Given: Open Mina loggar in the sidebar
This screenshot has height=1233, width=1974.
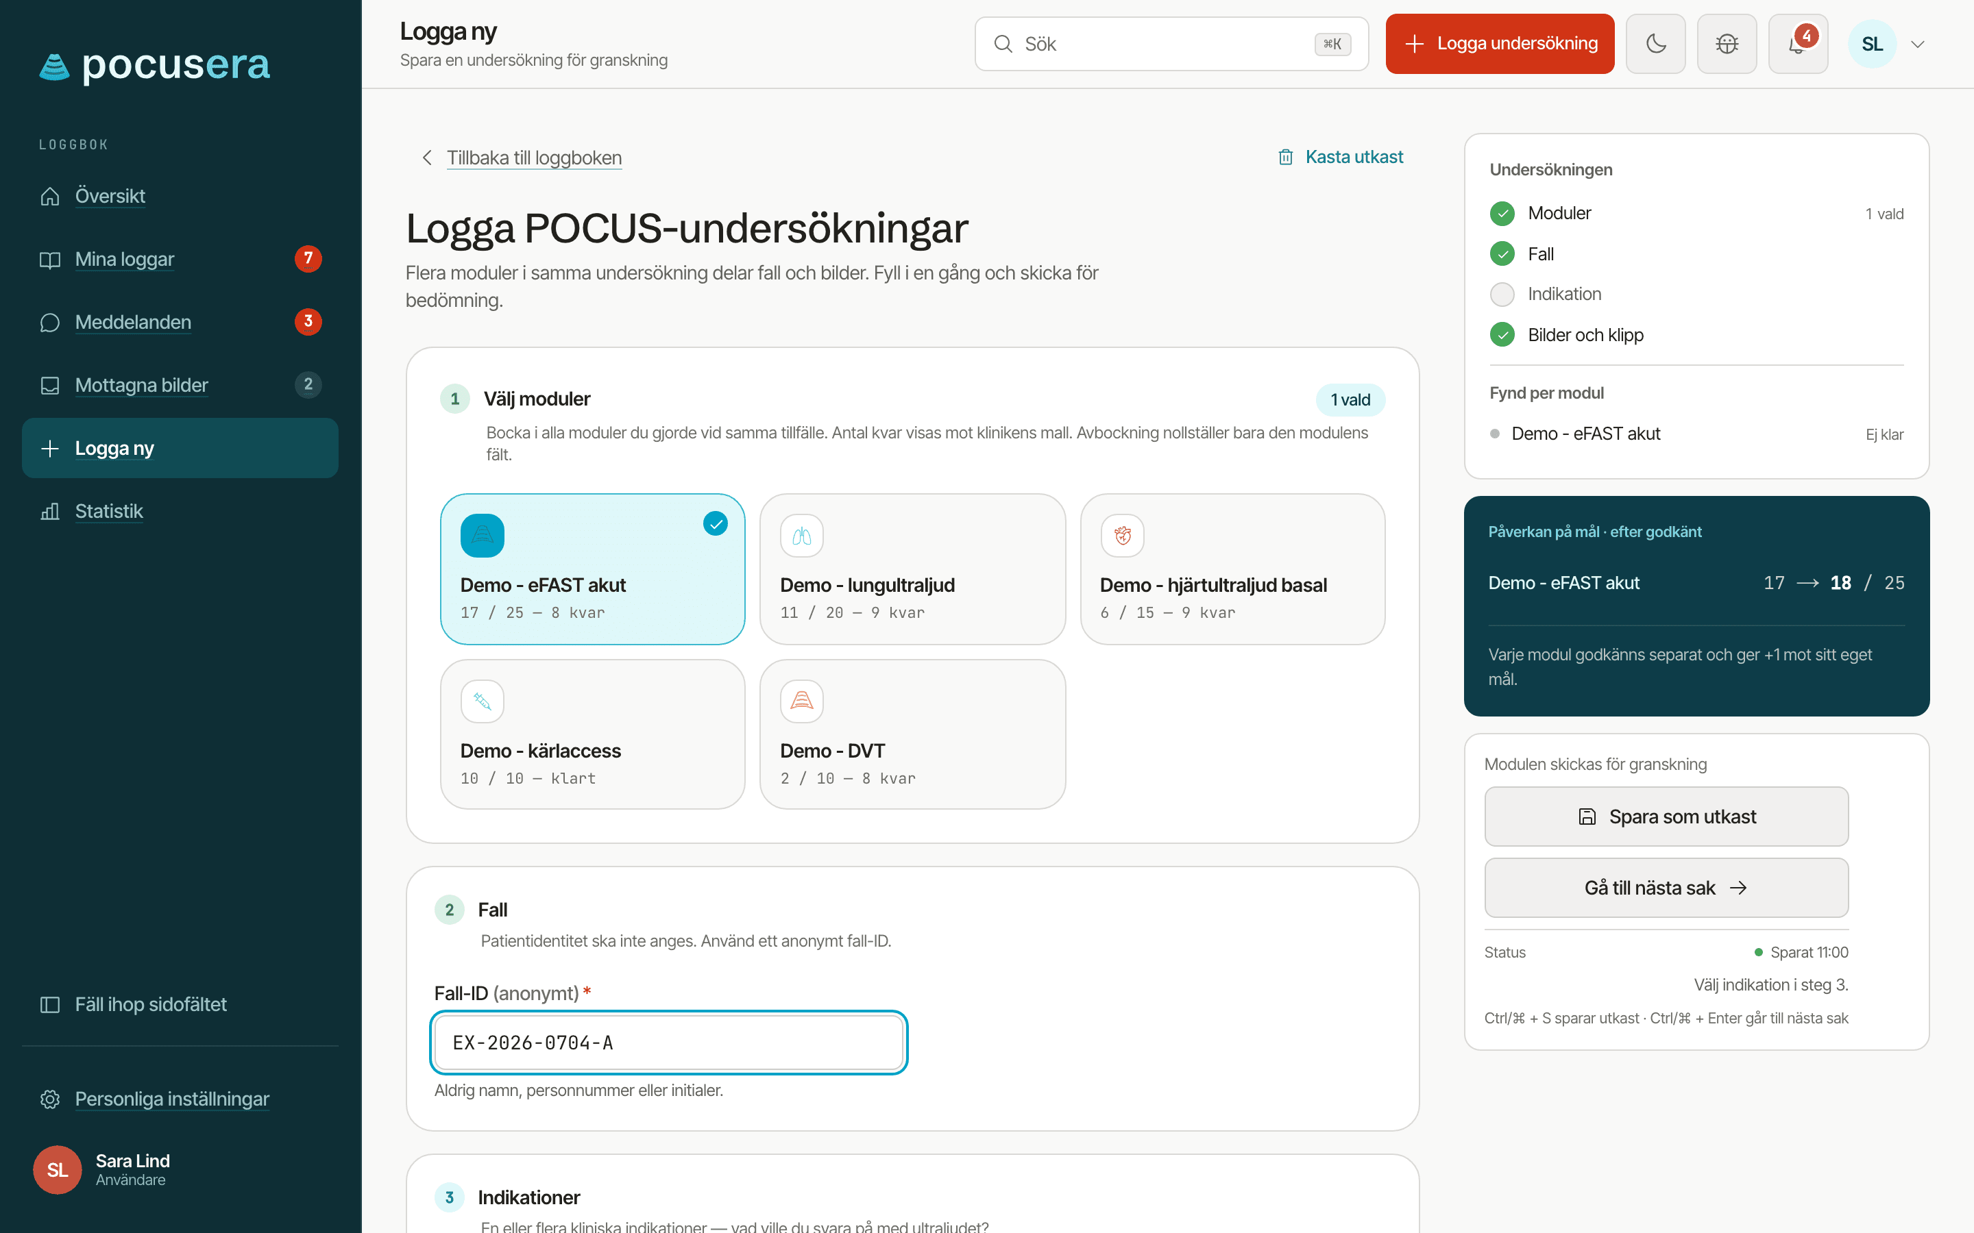Looking at the screenshot, I should coord(180,260).
